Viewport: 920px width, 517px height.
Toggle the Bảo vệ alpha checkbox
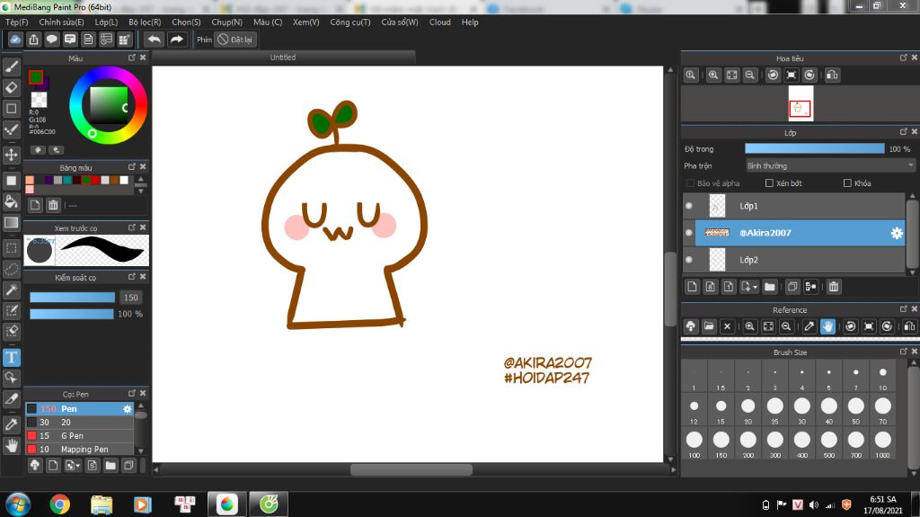(x=691, y=183)
